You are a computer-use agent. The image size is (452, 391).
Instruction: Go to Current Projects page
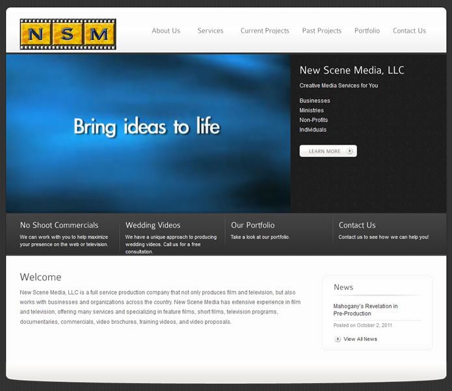265,31
